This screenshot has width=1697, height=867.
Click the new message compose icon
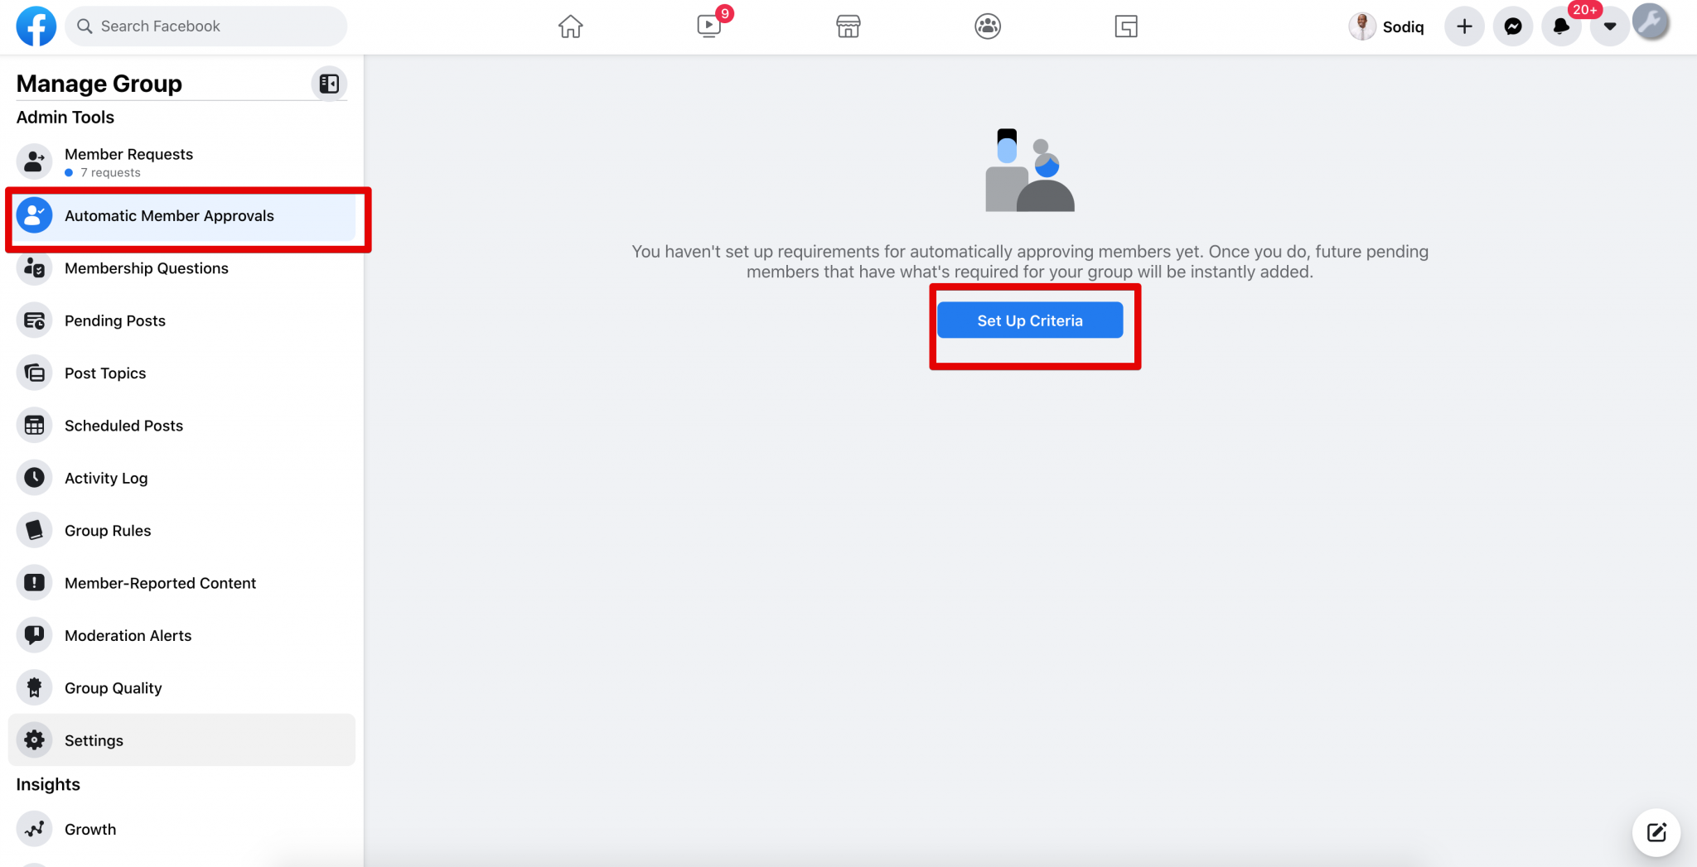[1656, 832]
